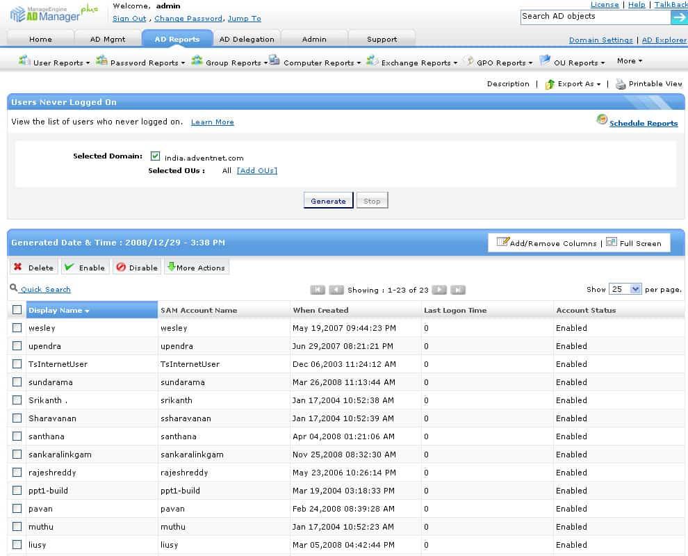Click the Printable View printer icon
688x556 pixels.
click(621, 84)
